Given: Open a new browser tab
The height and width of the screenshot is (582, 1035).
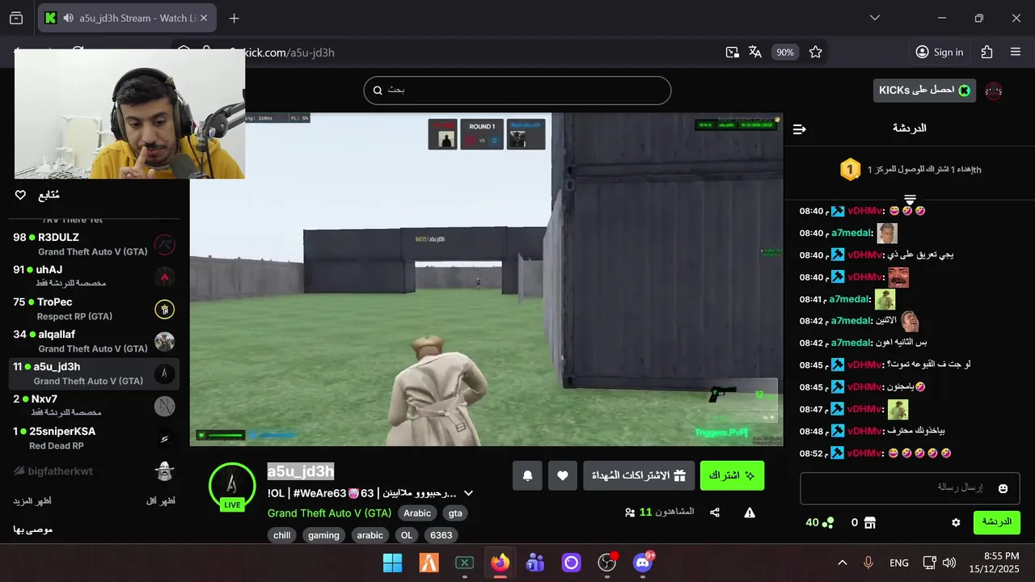Looking at the screenshot, I should (234, 18).
